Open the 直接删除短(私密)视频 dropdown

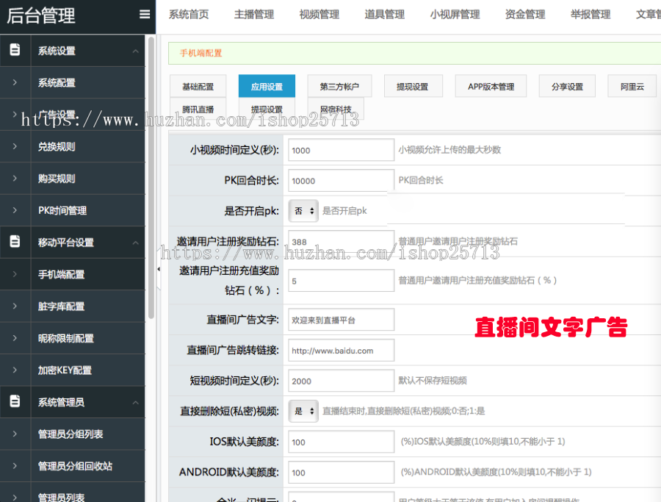(x=303, y=411)
